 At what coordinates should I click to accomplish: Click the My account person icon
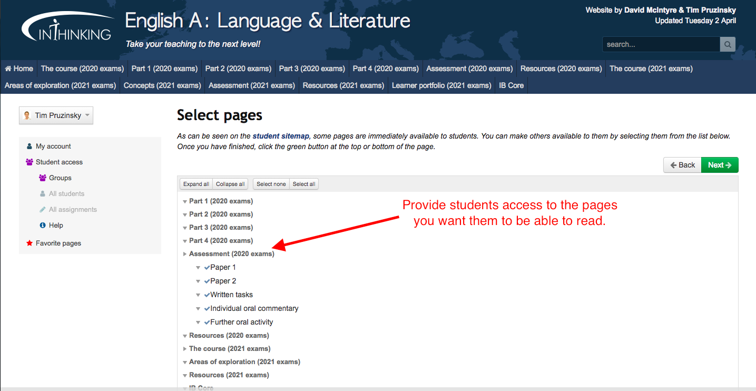[x=29, y=146]
